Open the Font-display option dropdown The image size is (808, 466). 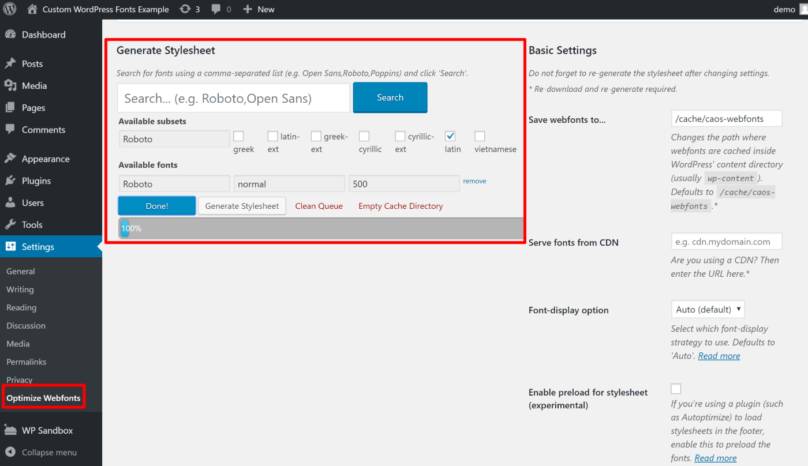pyautogui.click(x=708, y=309)
